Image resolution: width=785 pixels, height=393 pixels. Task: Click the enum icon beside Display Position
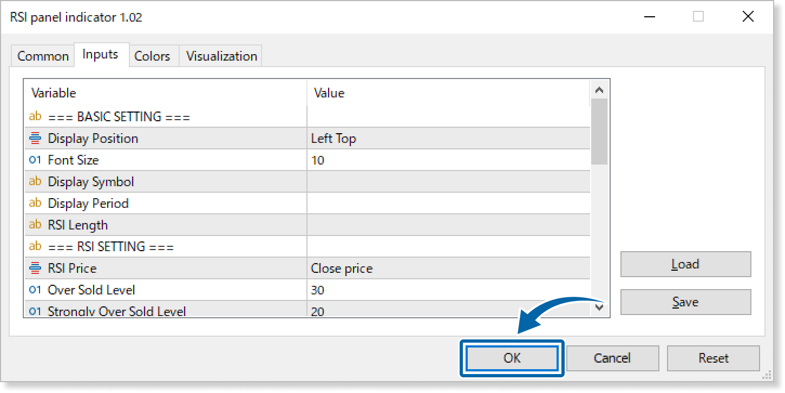(35, 139)
